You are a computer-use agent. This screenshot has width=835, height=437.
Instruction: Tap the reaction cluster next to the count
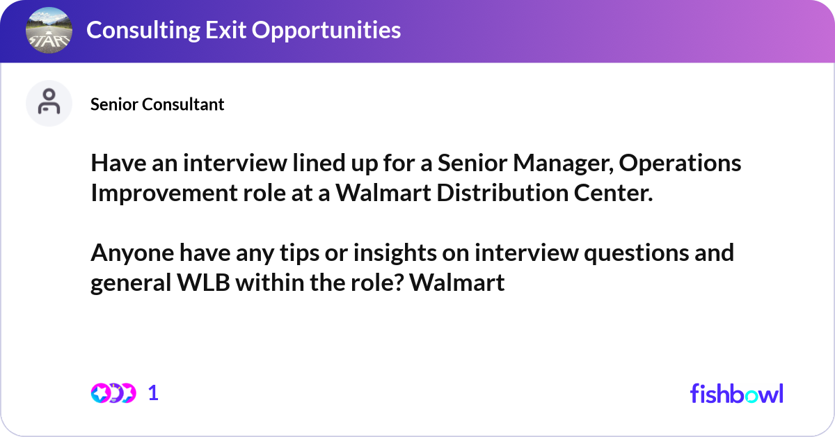tap(113, 393)
